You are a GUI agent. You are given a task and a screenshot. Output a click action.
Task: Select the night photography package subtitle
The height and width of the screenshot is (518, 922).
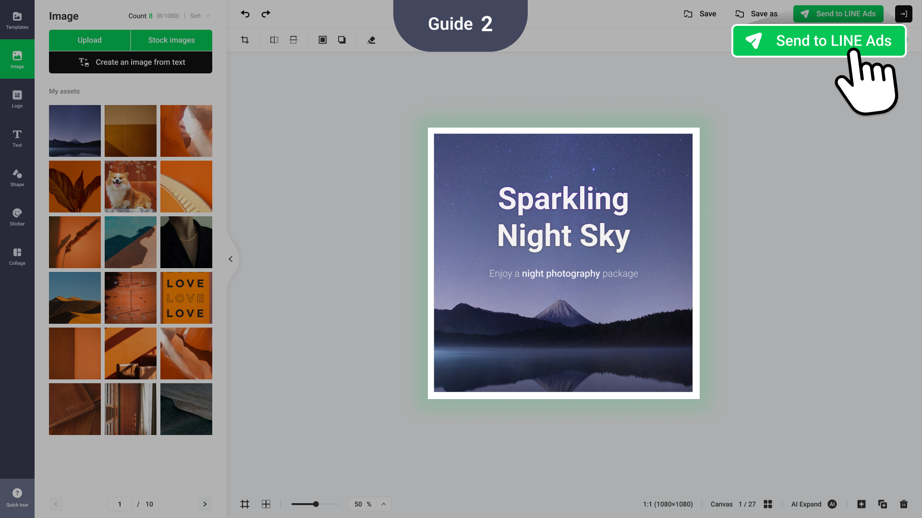[x=563, y=273]
